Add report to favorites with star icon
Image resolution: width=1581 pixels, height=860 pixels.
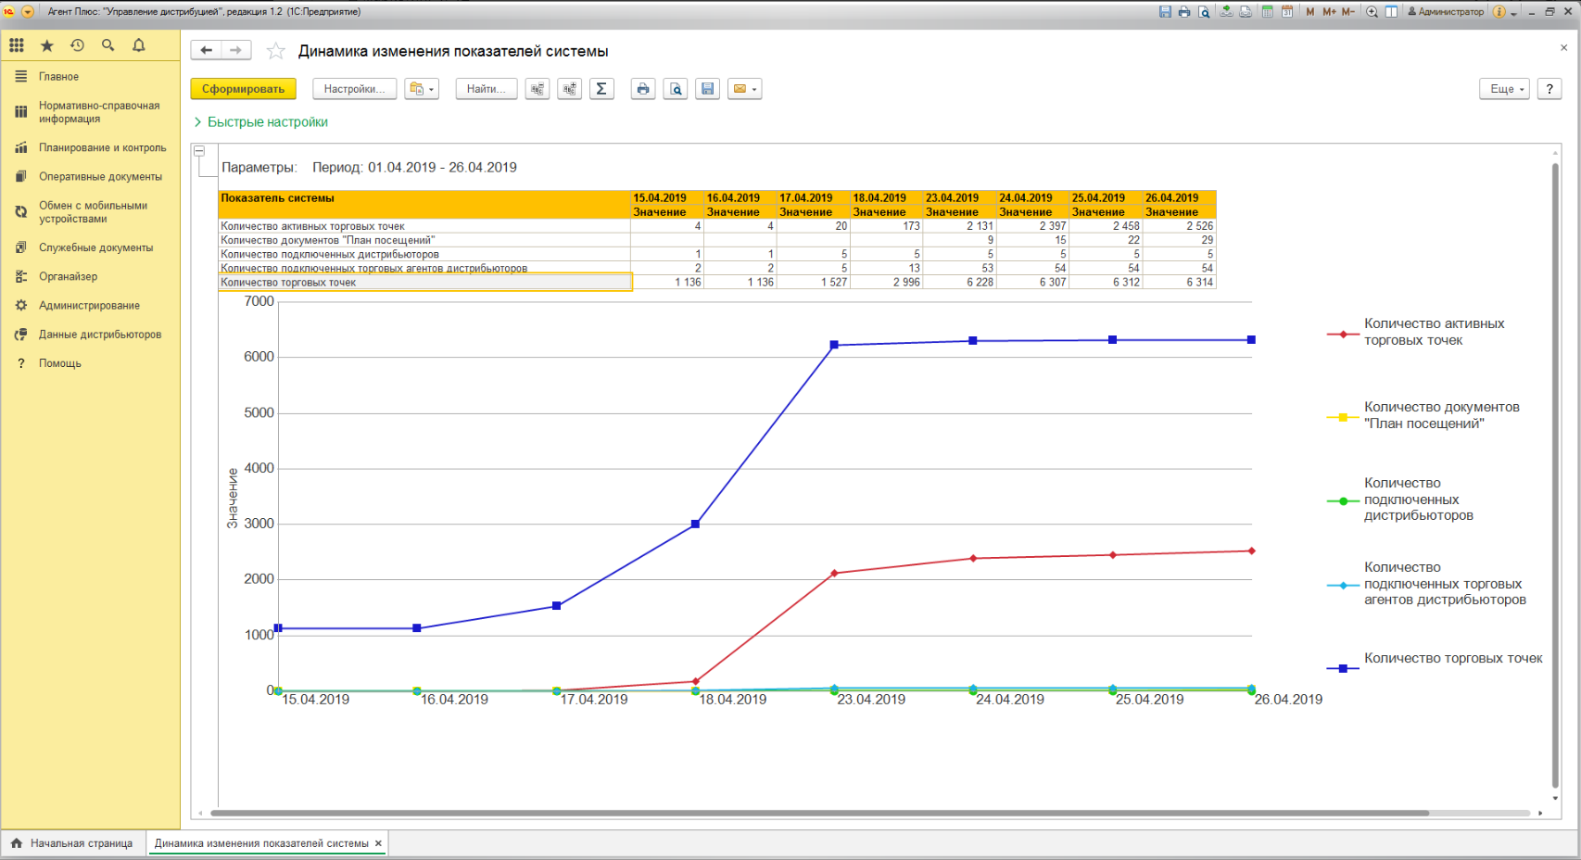(x=275, y=51)
